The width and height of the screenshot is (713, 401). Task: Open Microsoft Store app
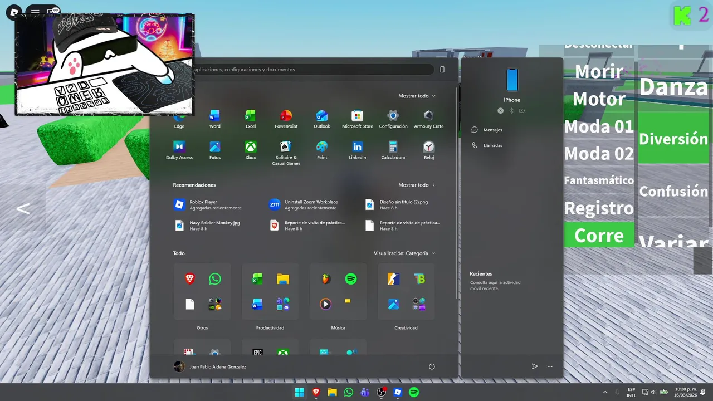coord(357,119)
